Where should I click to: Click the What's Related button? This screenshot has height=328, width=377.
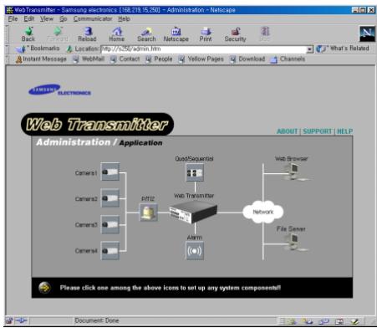point(343,49)
